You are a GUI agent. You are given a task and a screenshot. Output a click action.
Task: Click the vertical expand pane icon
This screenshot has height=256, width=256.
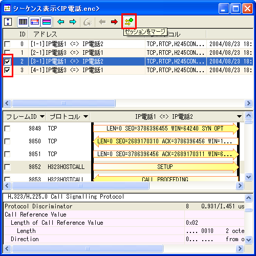coord(8,22)
